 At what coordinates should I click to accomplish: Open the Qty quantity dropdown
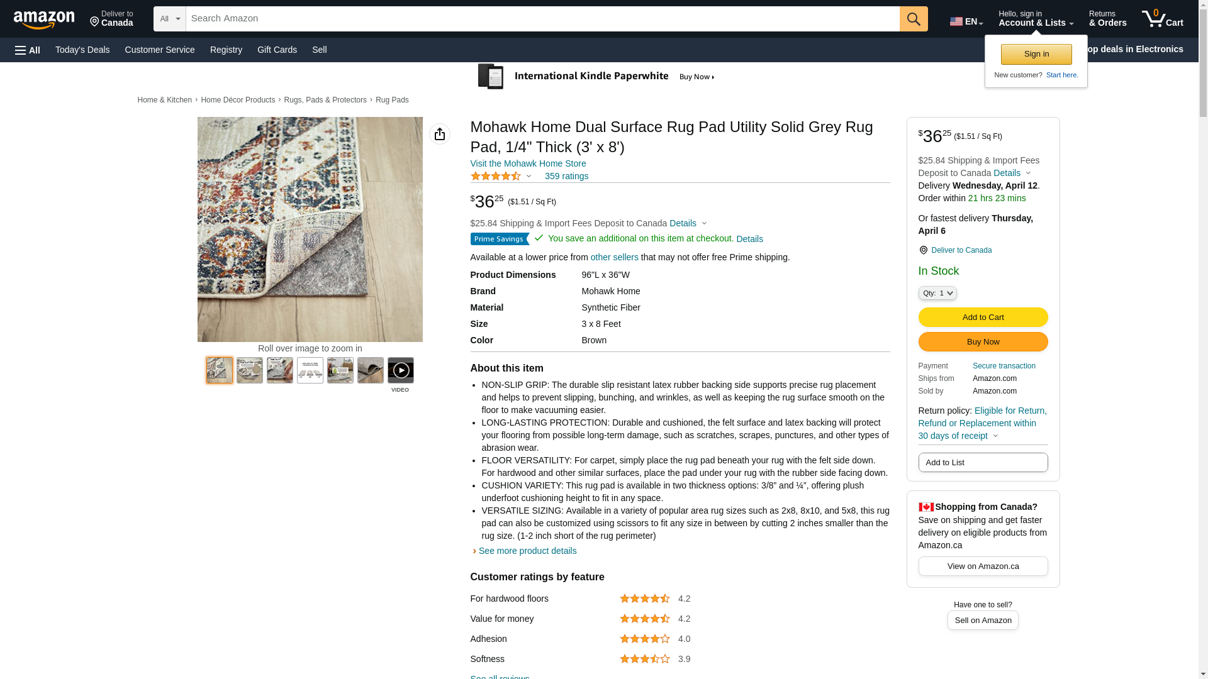(937, 293)
